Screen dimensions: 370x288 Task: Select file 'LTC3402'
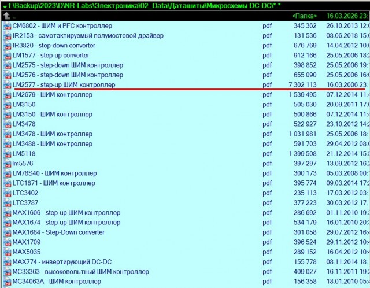25,193
